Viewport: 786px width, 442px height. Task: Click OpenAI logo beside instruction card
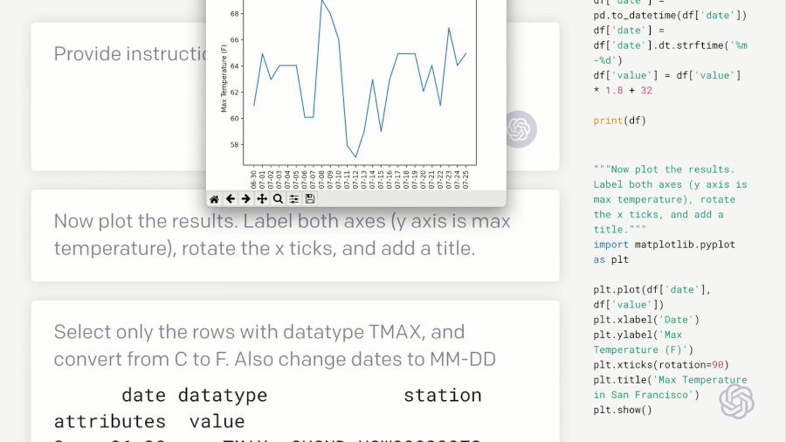[519, 129]
